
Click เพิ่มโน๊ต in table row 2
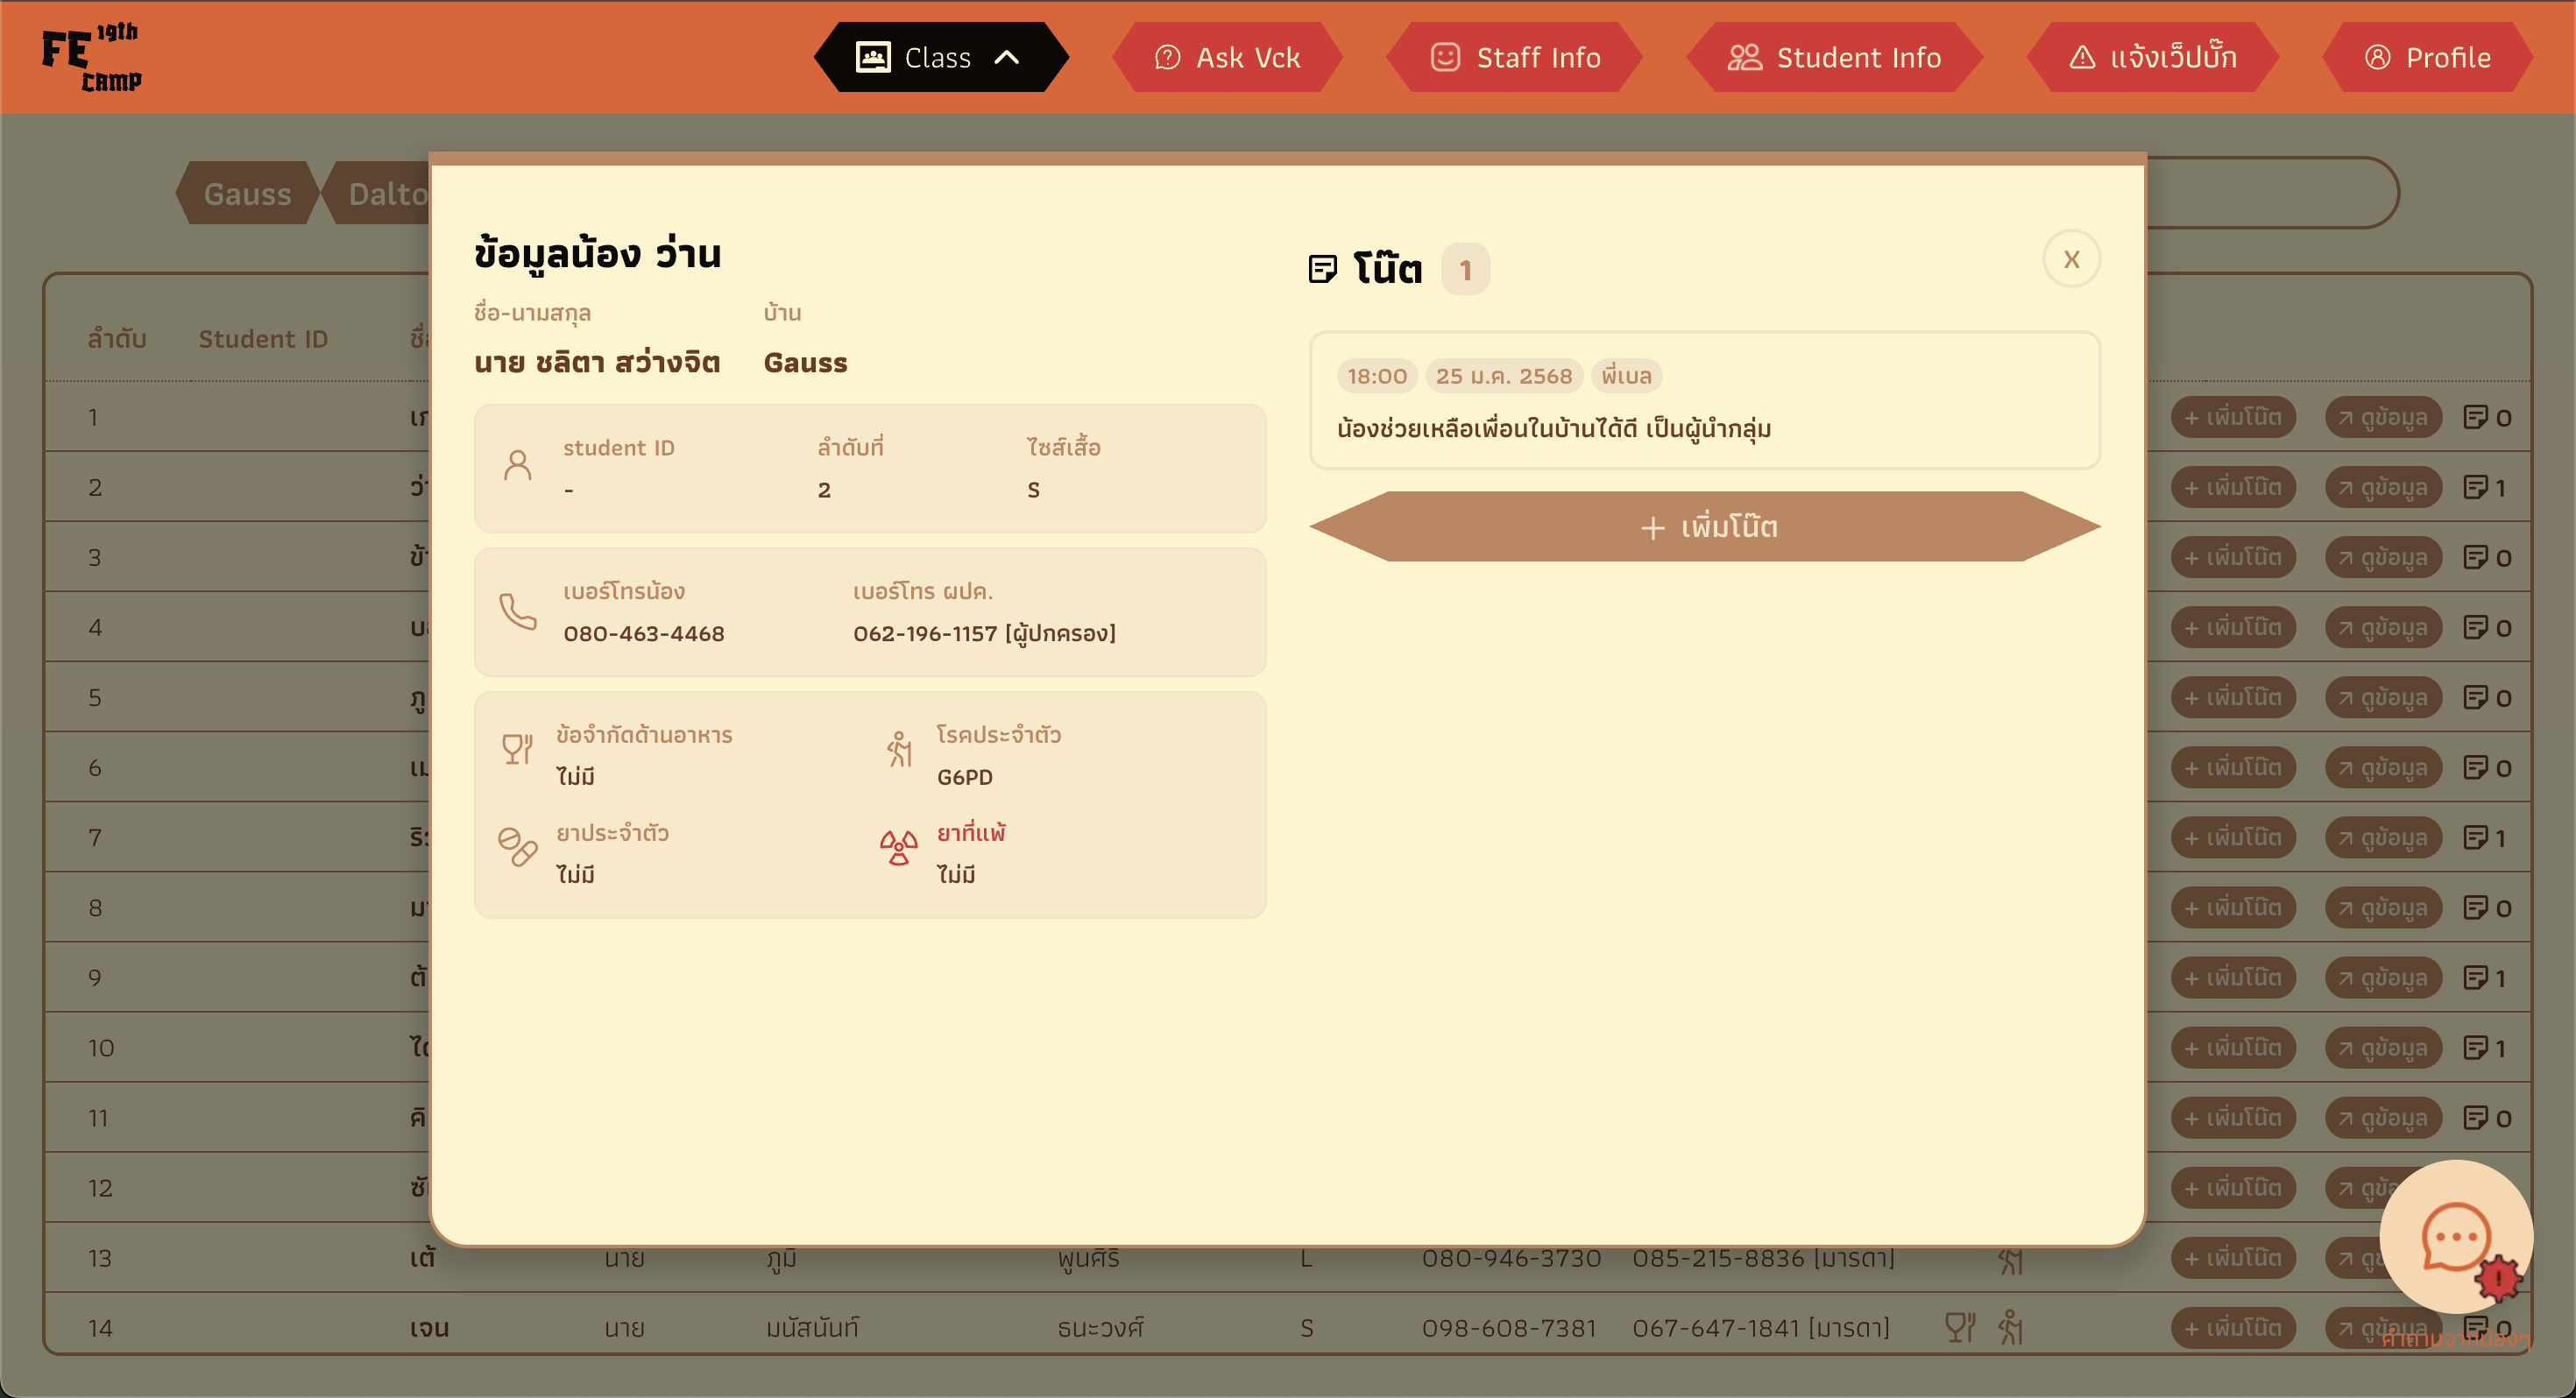pyautogui.click(x=2233, y=487)
